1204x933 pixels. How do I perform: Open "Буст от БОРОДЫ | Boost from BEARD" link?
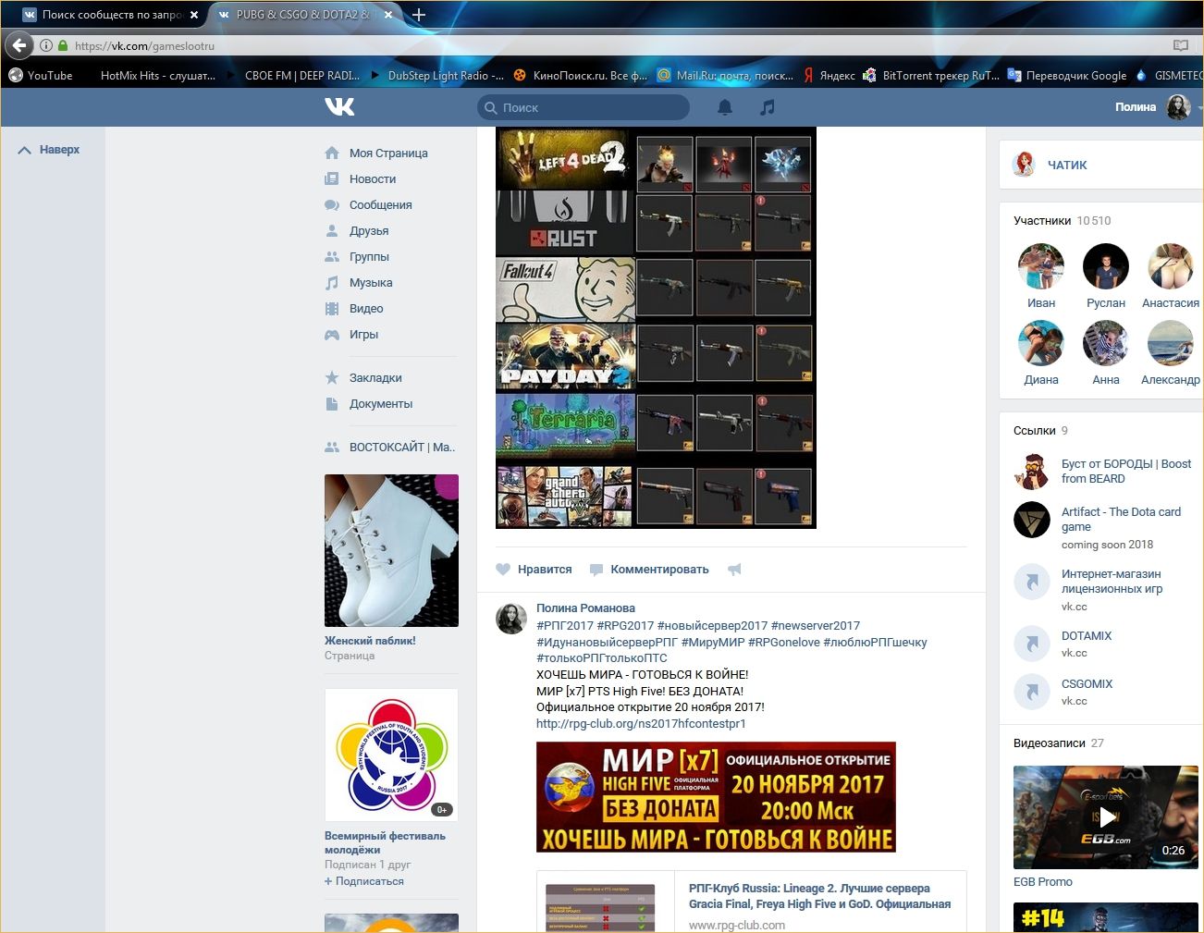click(x=1126, y=471)
